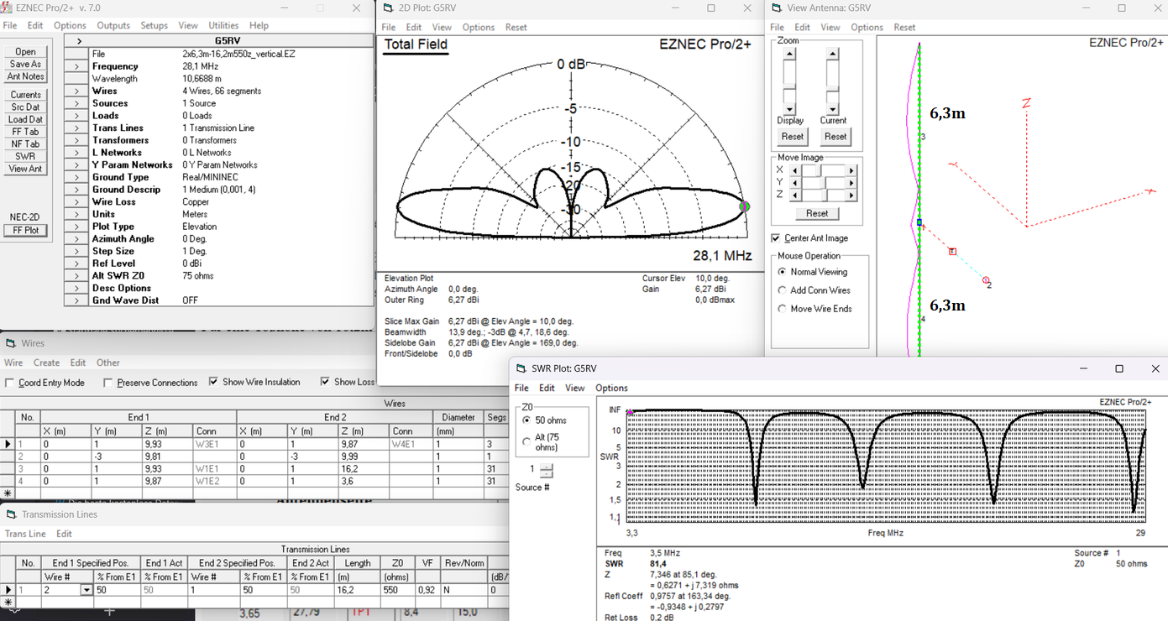Click the Display zoom up arrow
Viewport: 1168px width, 621px height.
789,55
